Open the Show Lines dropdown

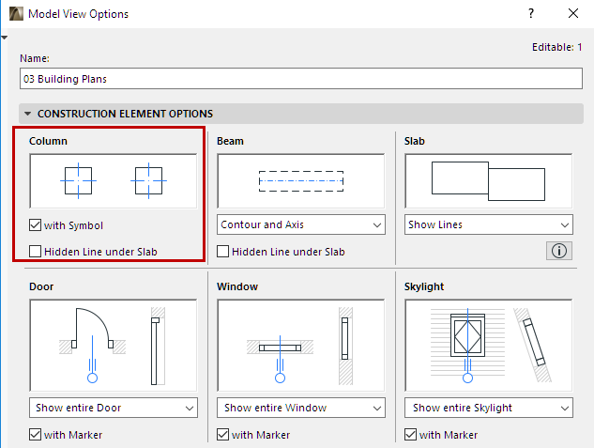pos(489,225)
